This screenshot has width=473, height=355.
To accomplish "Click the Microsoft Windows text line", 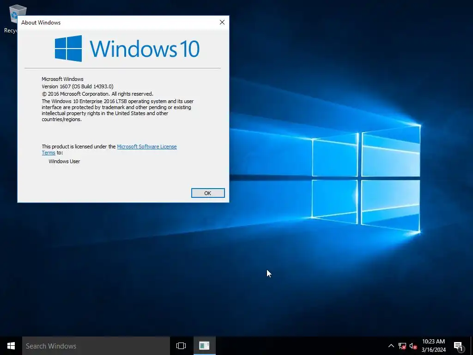I will pyautogui.click(x=62, y=79).
